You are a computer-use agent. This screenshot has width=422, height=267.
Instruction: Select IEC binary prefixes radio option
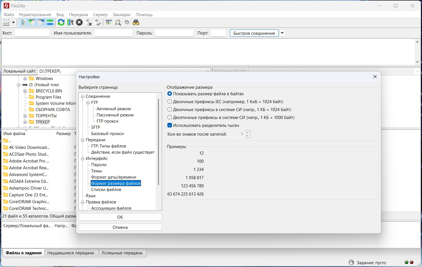[170, 102]
